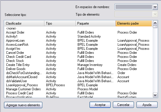
Task: Click the Process Model package cell
Action: click(88, 89)
